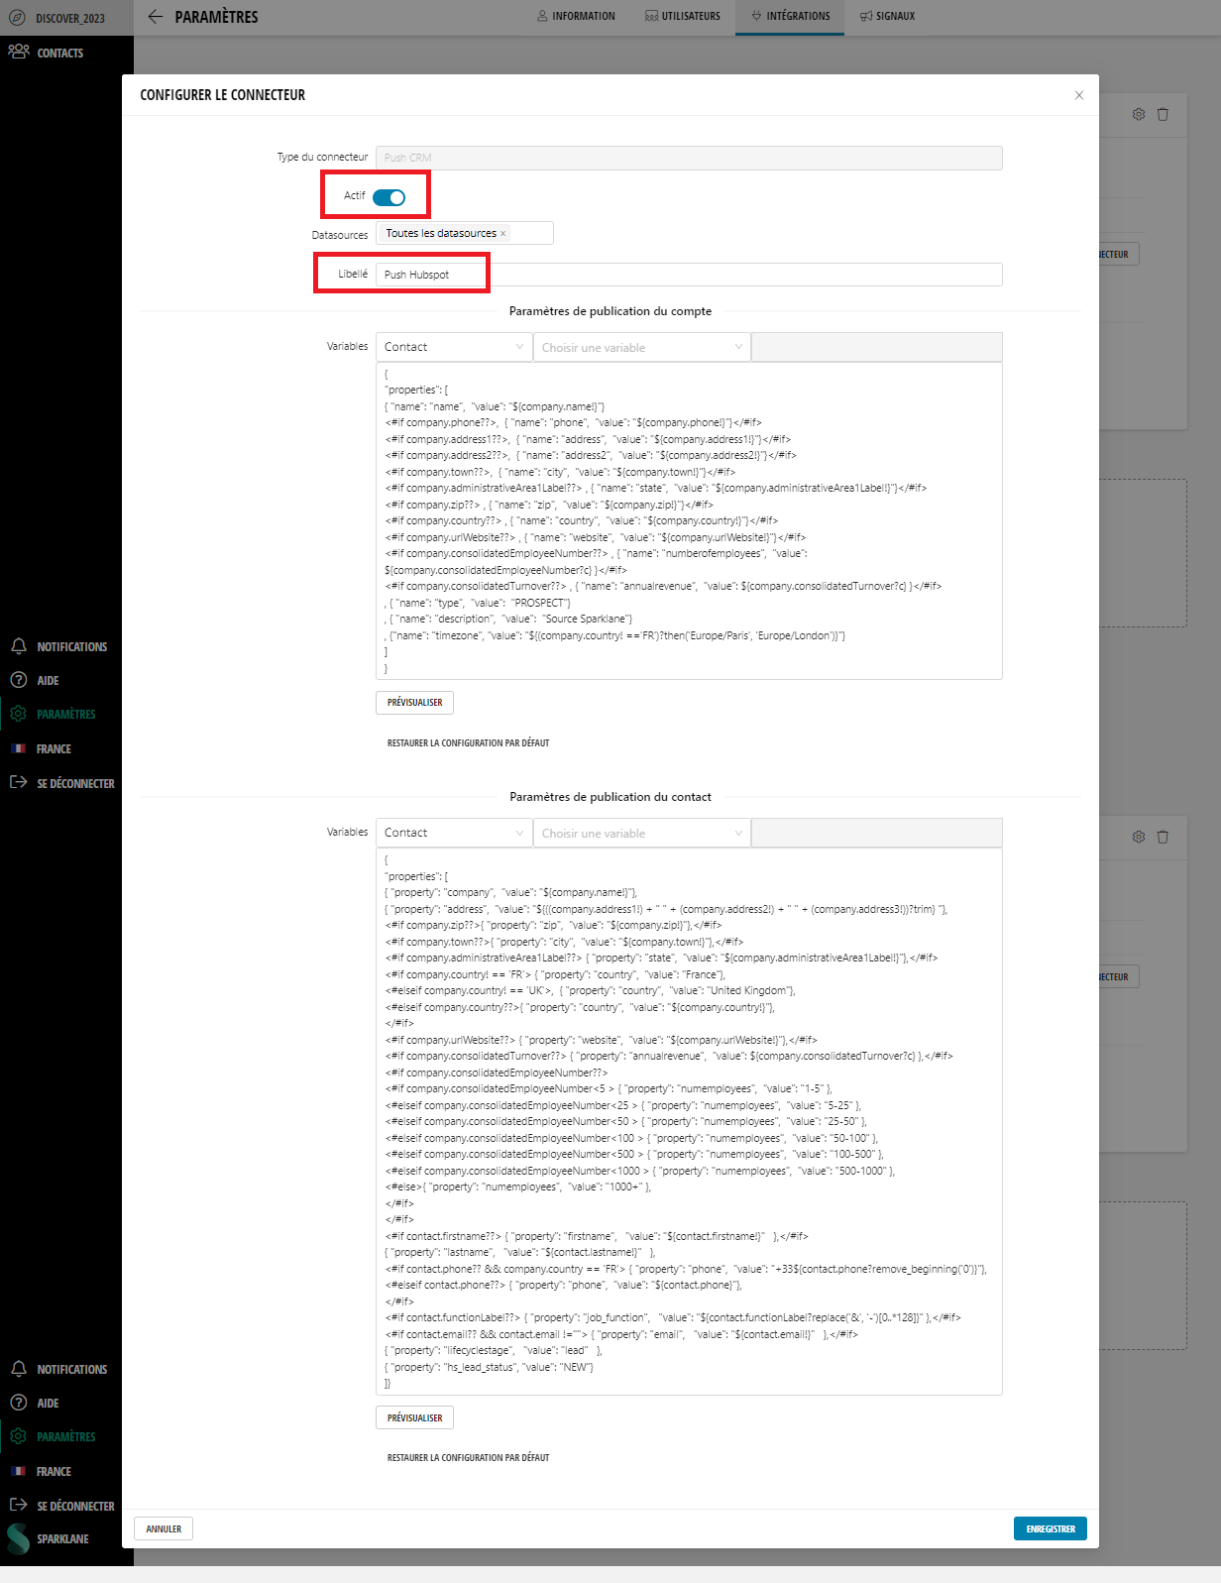1221x1583 pixels.
Task: Expand 'Choisir une variable' under publication du contact
Action: (x=641, y=833)
